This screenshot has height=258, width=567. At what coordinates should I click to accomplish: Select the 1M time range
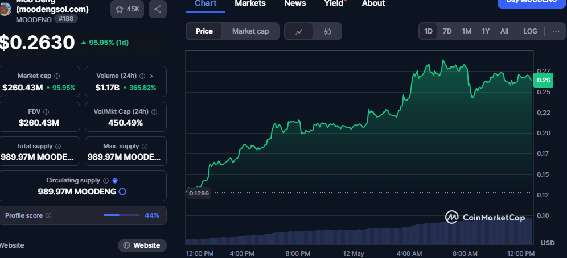pyautogui.click(x=466, y=31)
